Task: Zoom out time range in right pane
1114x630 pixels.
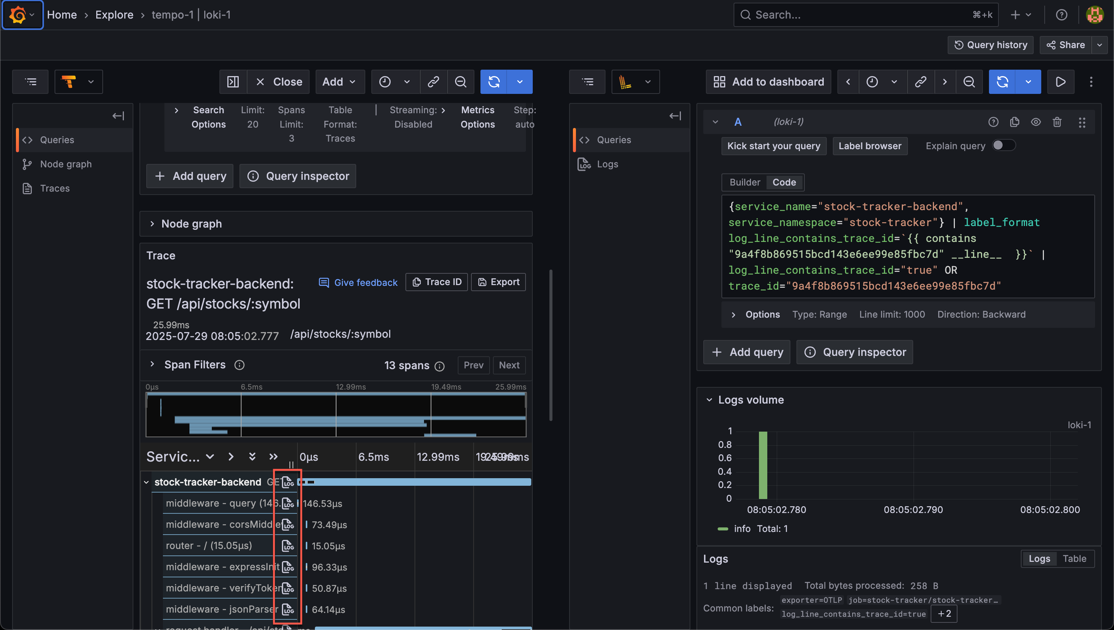Action: (x=969, y=82)
